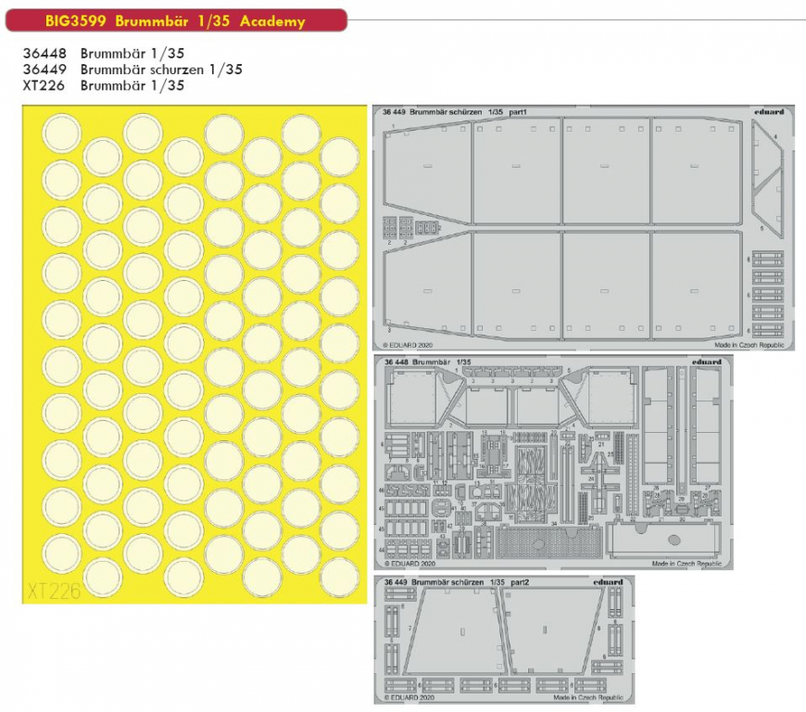
Task: Click "© EDUARD 2020" on the schürzen part1 fret
Action: (408, 345)
